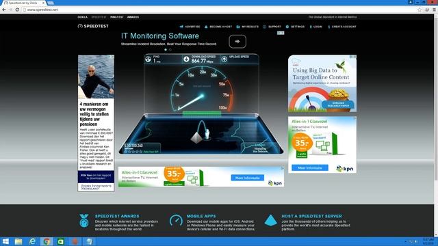Click the Using Big Data ad banner
Viewport: 438px width, 246px height.
pyautogui.click(x=322, y=83)
